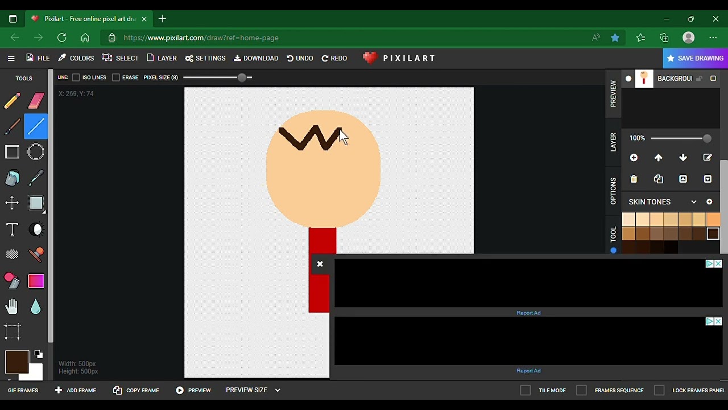The image size is (728, 410).
Task: Select the Move tool
Action: pyautogui.click(x=12, y=203)
